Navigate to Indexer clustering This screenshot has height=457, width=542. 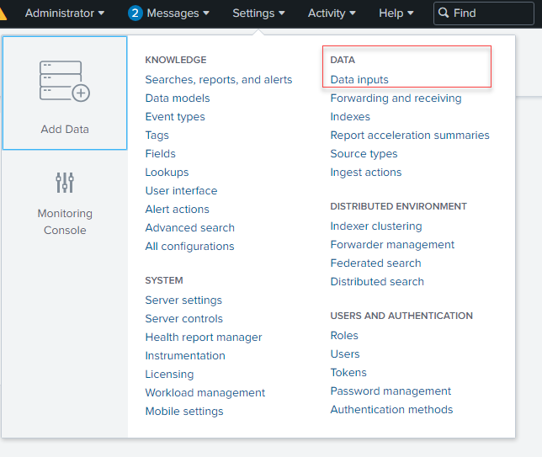pyautogui.click(x=376, y=226)
